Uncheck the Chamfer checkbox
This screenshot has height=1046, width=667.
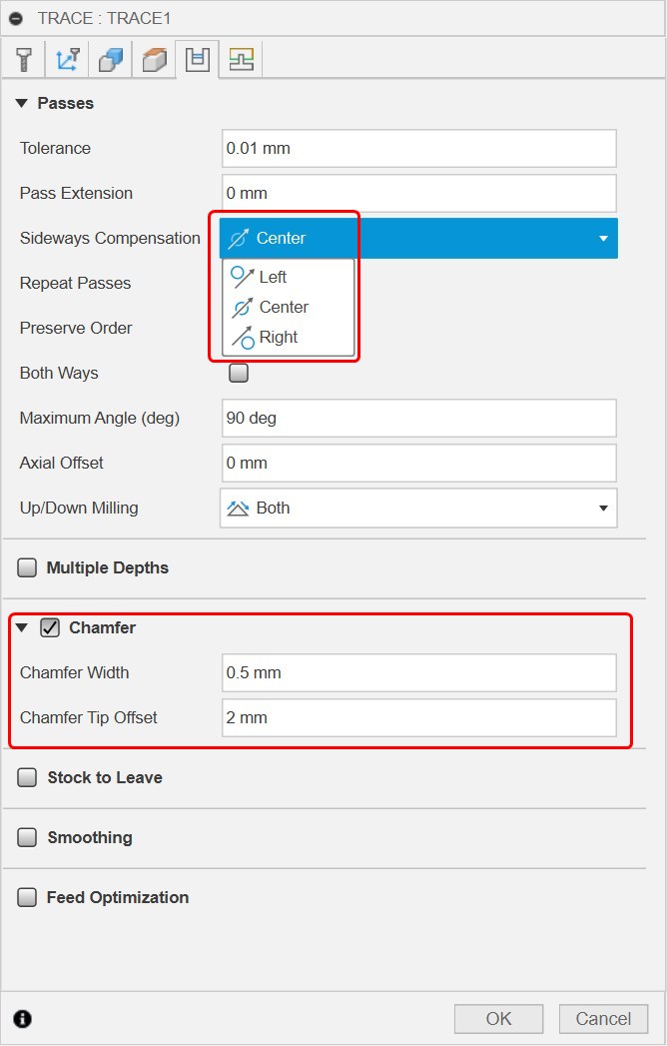tap(50, 628)
